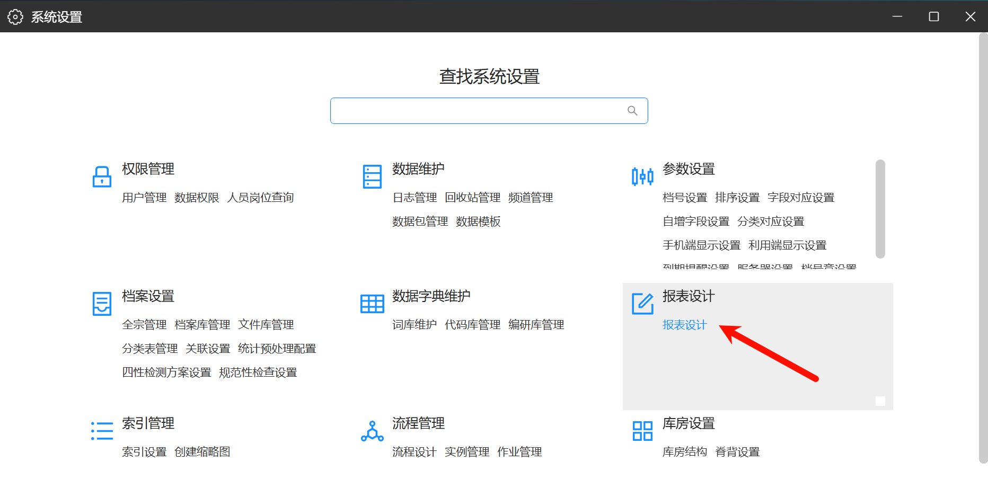Go to 日志管理 settings
Viewport: 988px width, 497px height.
coord(414,198)
